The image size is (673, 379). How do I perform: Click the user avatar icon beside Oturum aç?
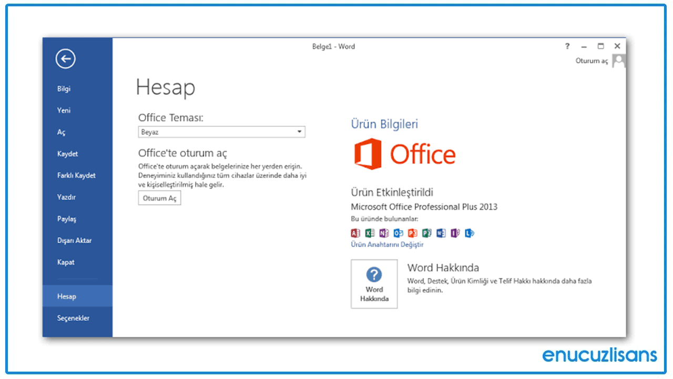click(619, 61)
